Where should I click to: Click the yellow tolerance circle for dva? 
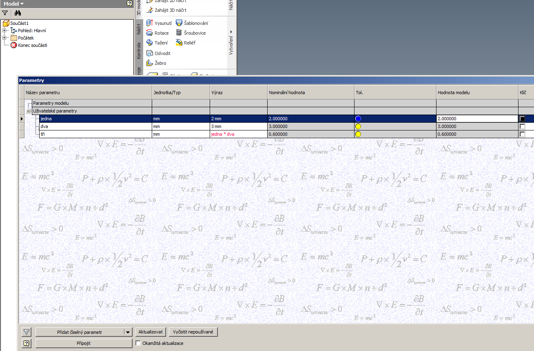coord(358,126)
